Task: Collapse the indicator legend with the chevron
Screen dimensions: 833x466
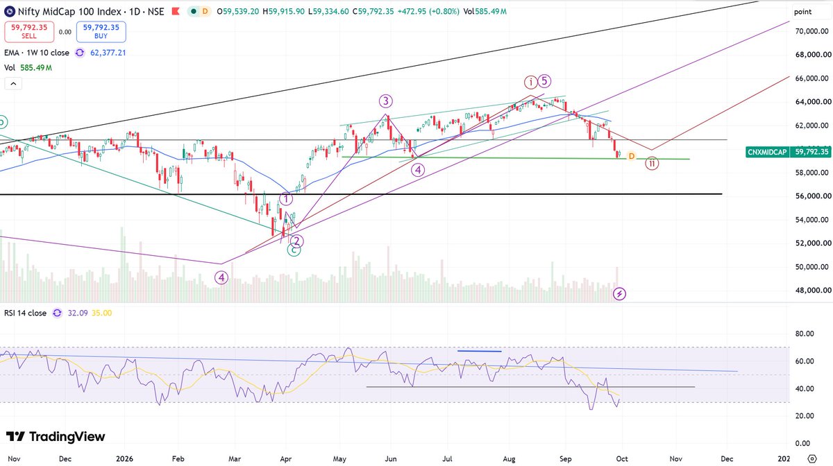Action: pyautogui.click(x=13, y=83)
